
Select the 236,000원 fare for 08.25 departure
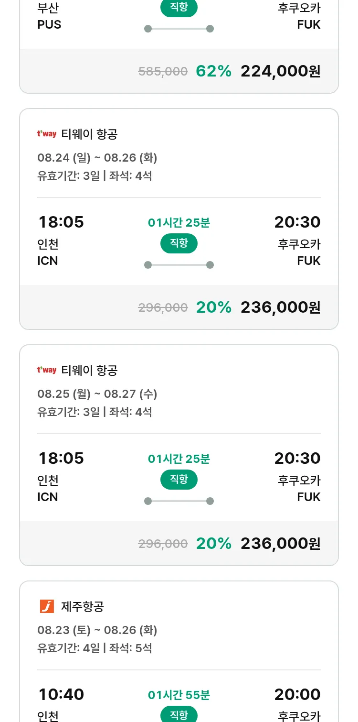[280, 544]
